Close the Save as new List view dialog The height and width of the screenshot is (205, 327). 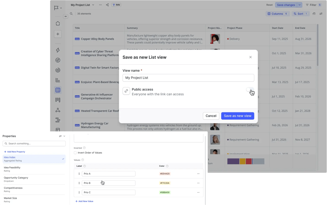251,57
